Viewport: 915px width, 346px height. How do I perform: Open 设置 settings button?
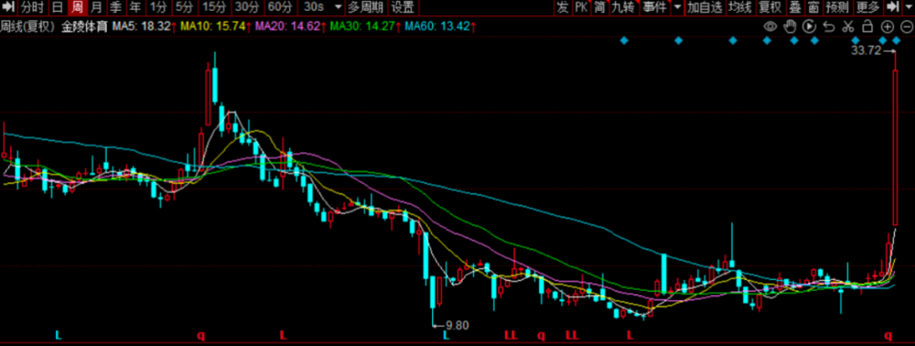coord(403,8)
